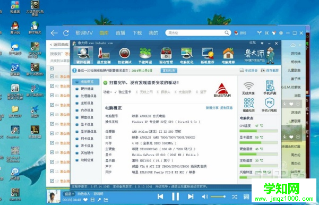The image size is (319, 205).
Task: Toggle checkbox for song 12
Action: [52, 181]
